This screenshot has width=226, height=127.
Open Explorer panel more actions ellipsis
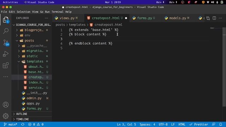(46, 18)
